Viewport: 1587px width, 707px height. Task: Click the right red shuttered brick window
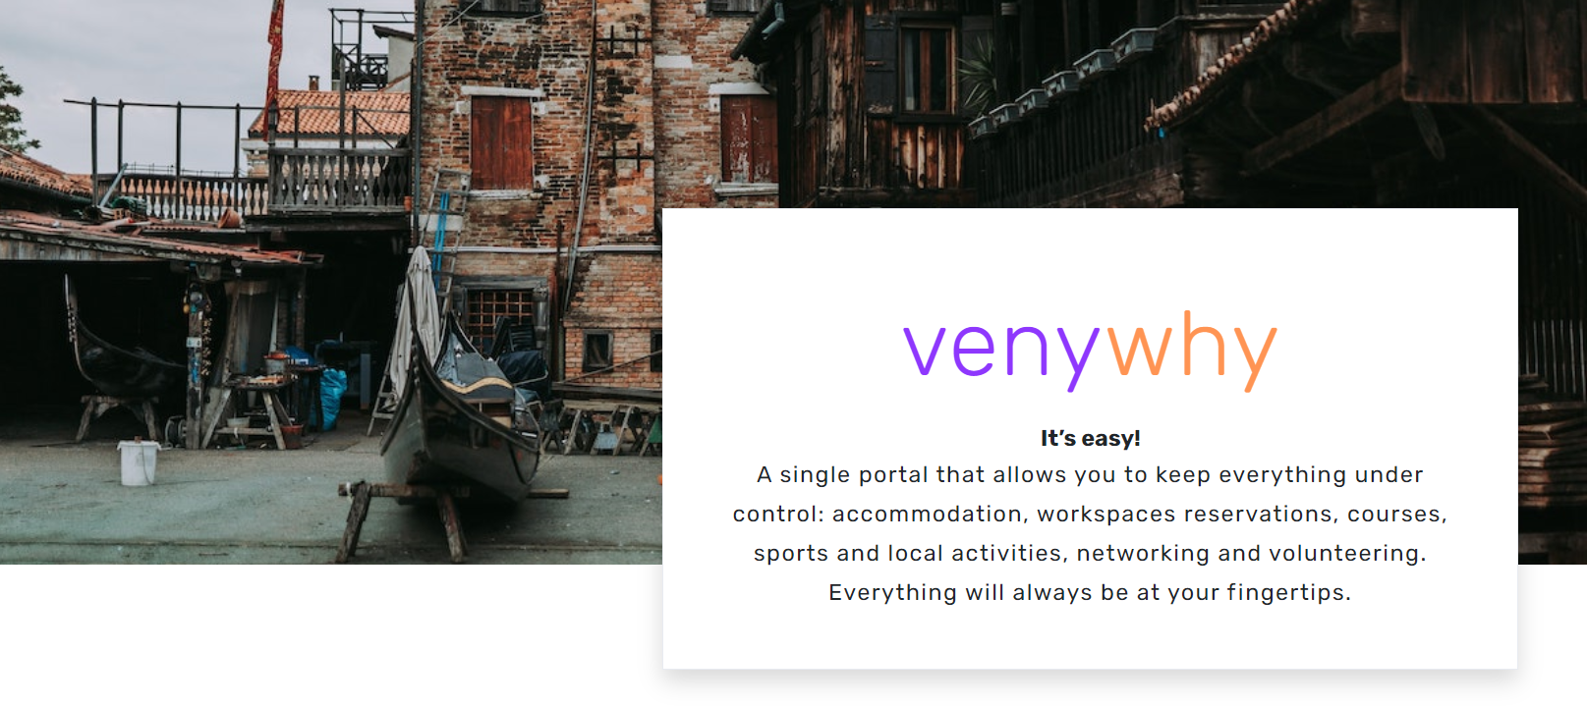tap(747, 138)
